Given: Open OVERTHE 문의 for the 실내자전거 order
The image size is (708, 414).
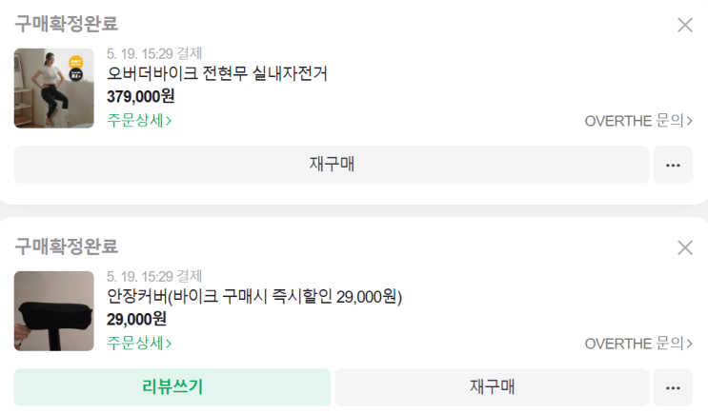Looking at the screenshot, I should 638,121.
